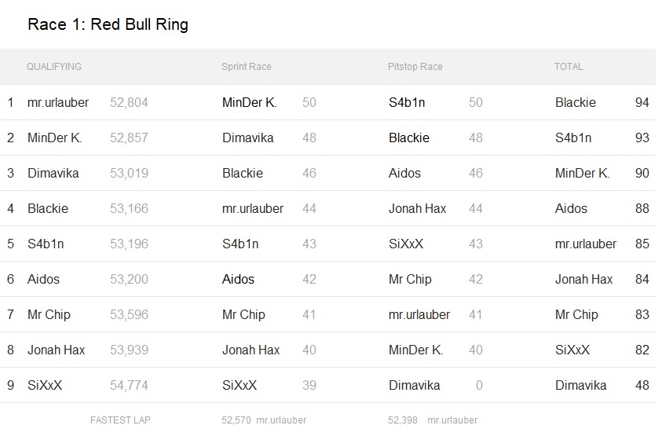Click Mr Chip in the Sprint Race column
The height and width of the screenshot is (440, 662).
coord(243,314)
